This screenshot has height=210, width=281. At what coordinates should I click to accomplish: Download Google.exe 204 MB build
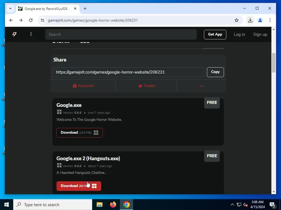pyautogui.click(x=80, y=133)
